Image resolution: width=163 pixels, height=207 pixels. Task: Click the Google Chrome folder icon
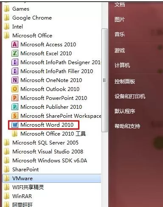pyautogui.click(x=7, y=18)
